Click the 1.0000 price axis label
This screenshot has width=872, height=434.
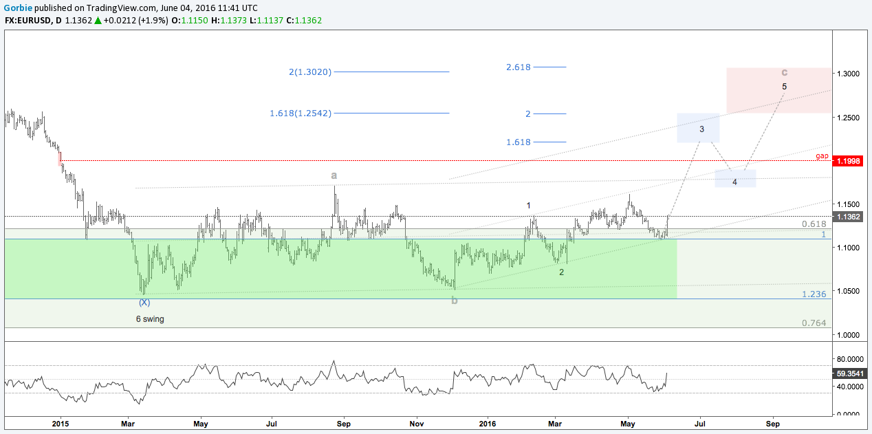[x=849, y=334]
